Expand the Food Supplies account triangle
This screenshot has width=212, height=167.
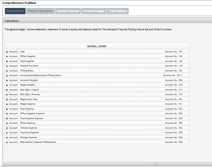(x=7, y=61)
